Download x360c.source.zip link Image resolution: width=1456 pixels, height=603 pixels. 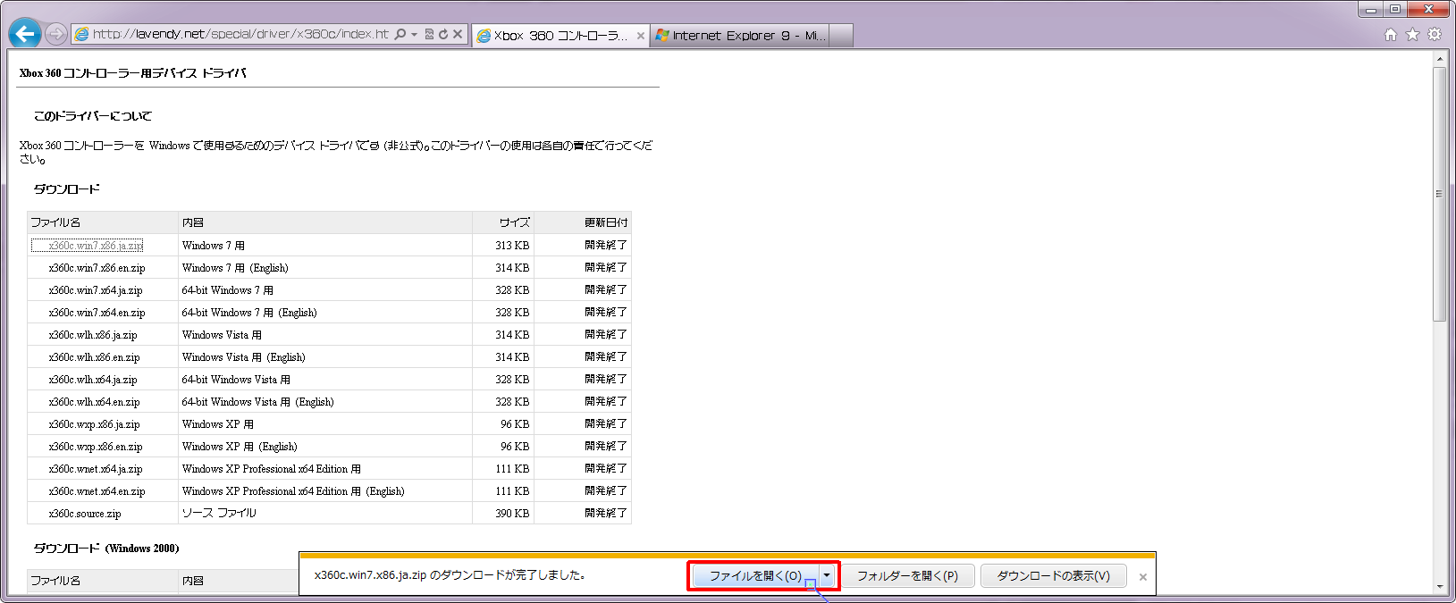click(85, 514)
